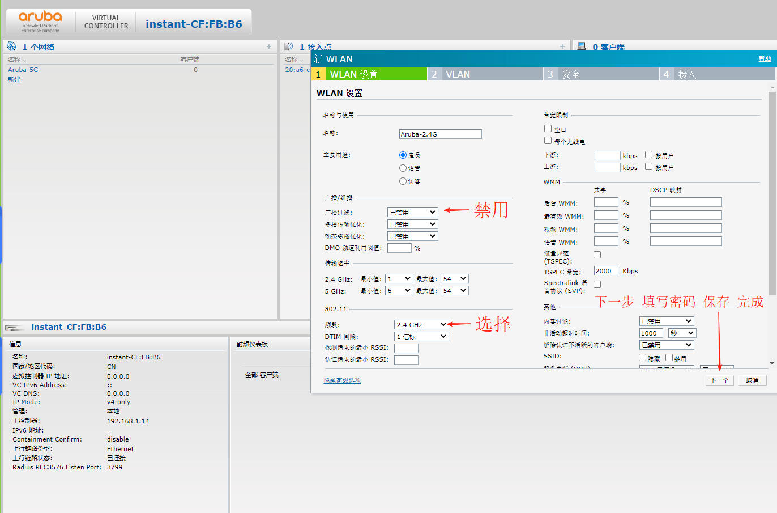Viewport: 777px width, 513px height.
Task: Open 5 GHz 最小值 rate dropdown
Action: [x=399, y=290]
